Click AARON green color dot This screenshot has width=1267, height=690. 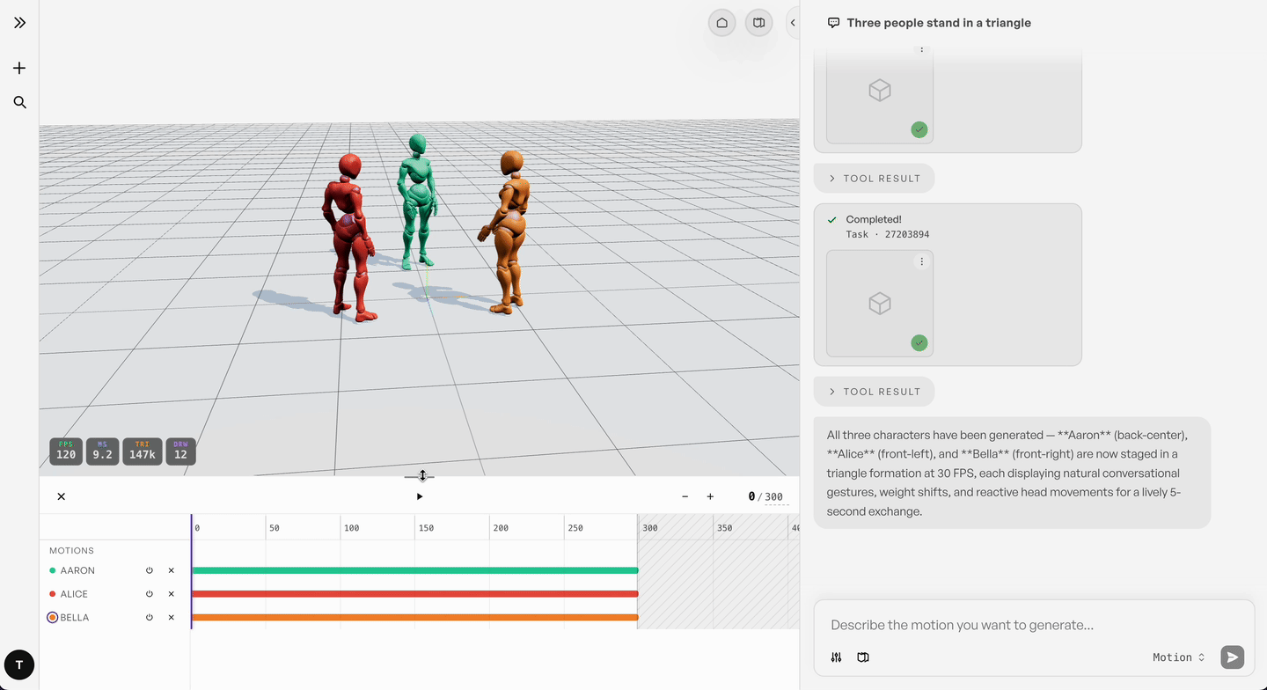coord(53,570)
